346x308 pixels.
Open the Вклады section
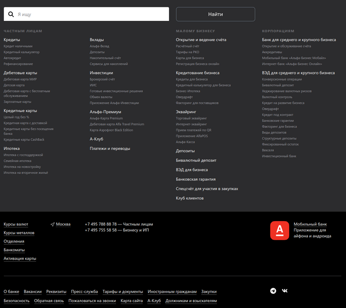click(x=97, y=40)
